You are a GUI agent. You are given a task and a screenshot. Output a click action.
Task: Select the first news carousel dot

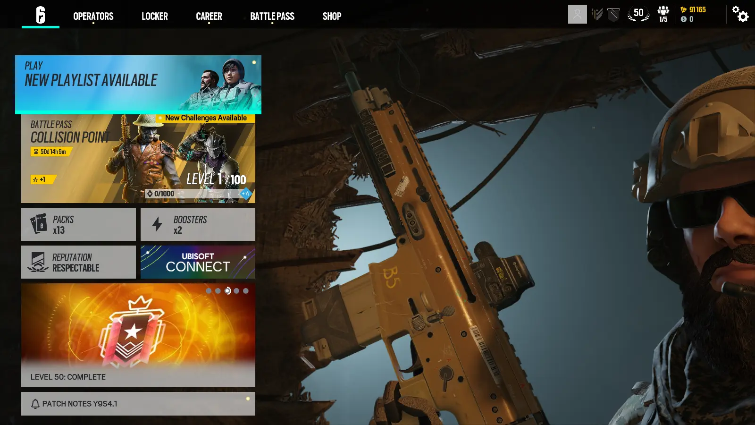point(209,291)
